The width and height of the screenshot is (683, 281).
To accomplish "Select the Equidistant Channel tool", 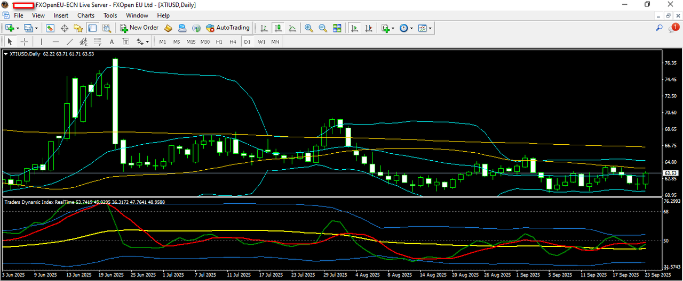I will (83, 42).
